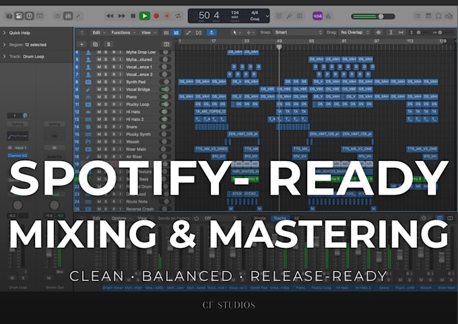Image resolution: width=458 pixels, height=324 pixels.
Task: Toggle the blue Catch Playhead button
Action: click(211, 33)
